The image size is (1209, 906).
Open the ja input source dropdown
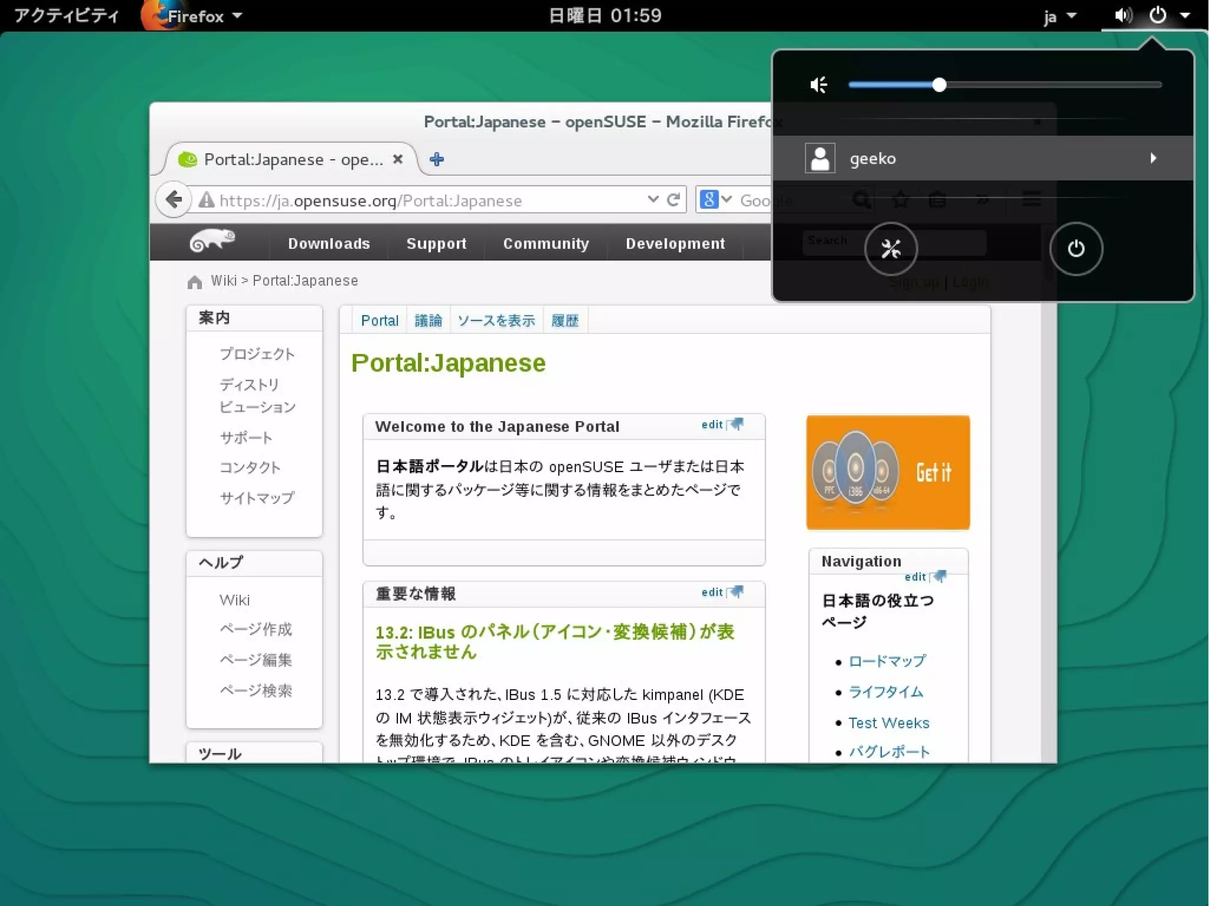coord(1060,16)
